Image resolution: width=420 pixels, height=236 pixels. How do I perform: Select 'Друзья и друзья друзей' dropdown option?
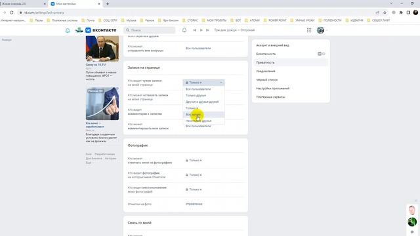(x=203, y=102)
